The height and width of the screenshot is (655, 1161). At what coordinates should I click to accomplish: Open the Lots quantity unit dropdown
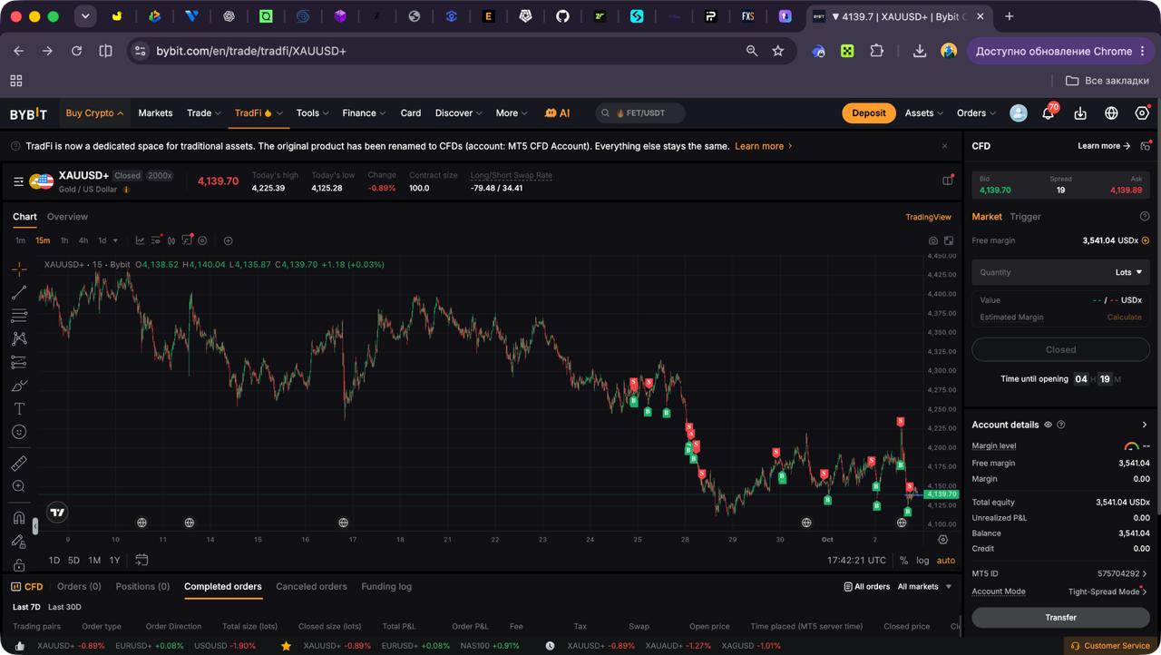(x=1129, y=272)
